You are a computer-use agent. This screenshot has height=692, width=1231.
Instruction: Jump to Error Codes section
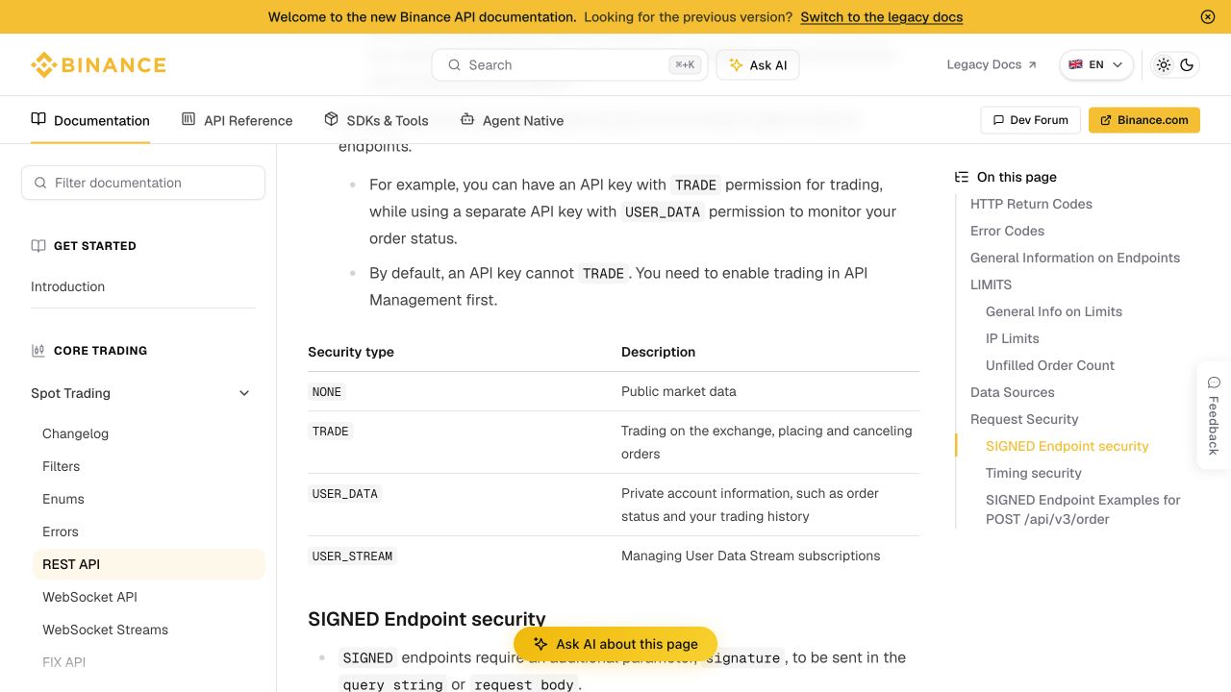coord(1007,231)
